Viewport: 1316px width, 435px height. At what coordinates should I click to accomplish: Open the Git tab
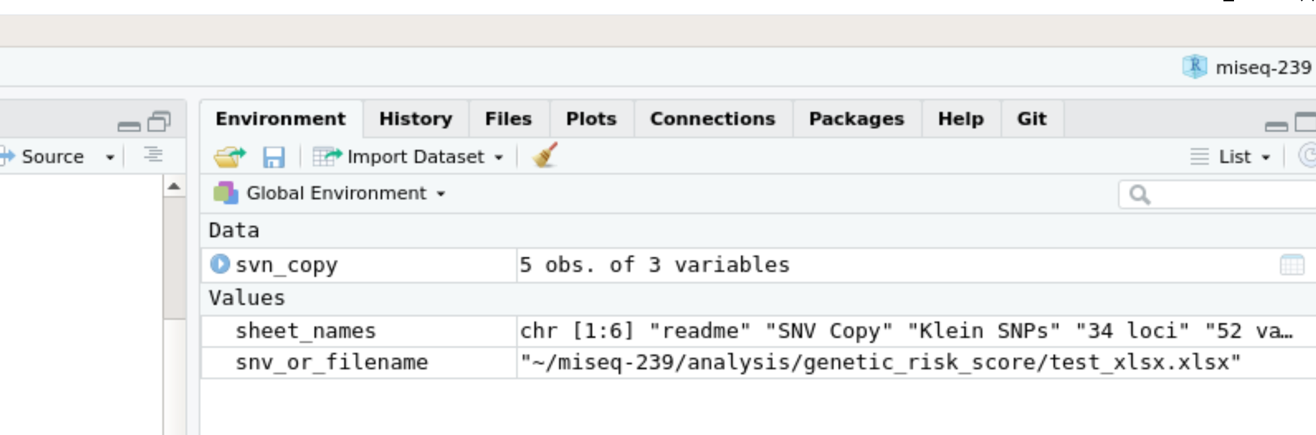(1031, 119)
